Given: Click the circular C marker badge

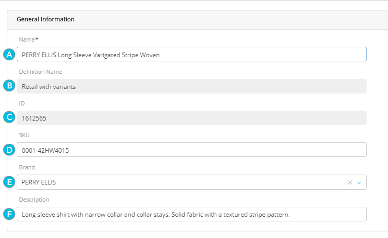Looking at the screenshot, I should click(8, 118).
